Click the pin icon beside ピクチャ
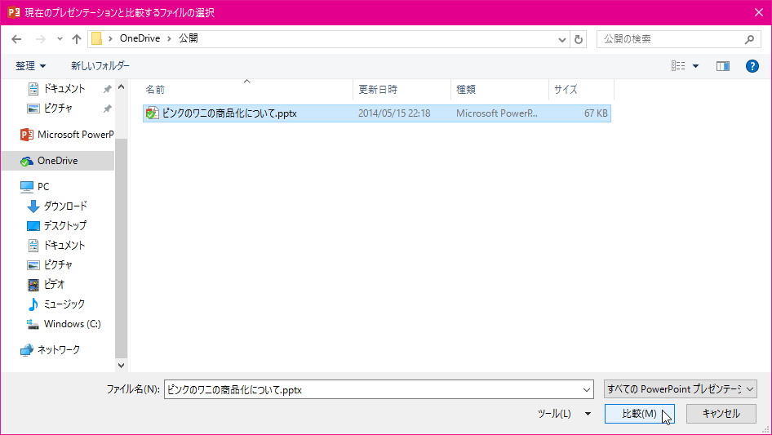The height and width of the screenshot is (435, 772). point(107,109)
